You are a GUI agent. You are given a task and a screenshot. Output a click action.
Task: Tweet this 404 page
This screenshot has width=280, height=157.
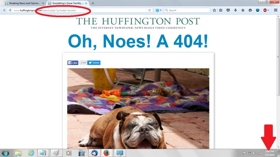[x=94, y=63]
